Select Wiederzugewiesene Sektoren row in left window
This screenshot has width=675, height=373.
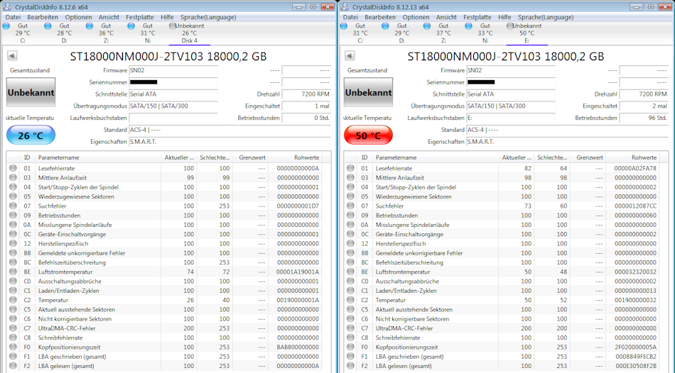click(165, 196)
